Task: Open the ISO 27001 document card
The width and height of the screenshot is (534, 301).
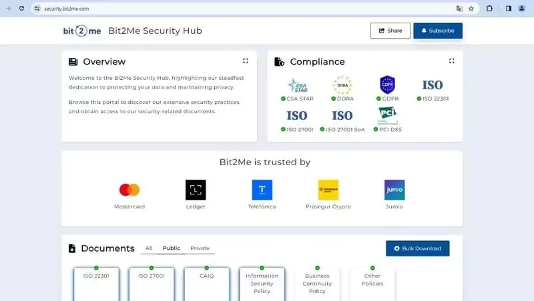Action: (x=152, y=284)
